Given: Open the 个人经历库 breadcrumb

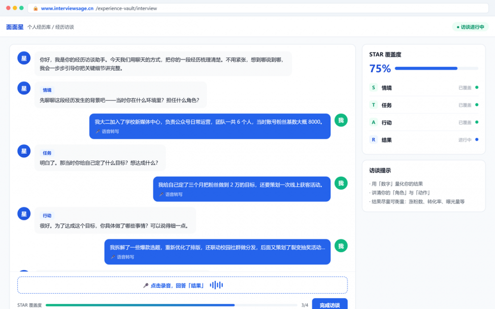Looking at the screenshot, I should click(x=39, y=27).
